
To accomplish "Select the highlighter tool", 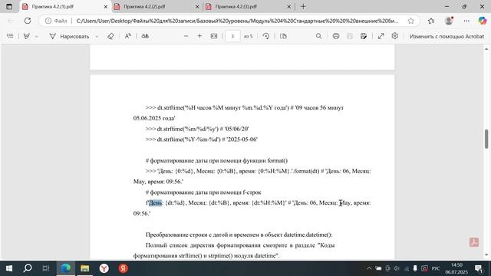I will pyautogui.click(x=27, y=36).
